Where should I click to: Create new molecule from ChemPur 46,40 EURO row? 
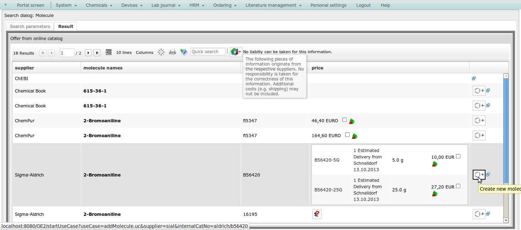(x=479, y=120)
